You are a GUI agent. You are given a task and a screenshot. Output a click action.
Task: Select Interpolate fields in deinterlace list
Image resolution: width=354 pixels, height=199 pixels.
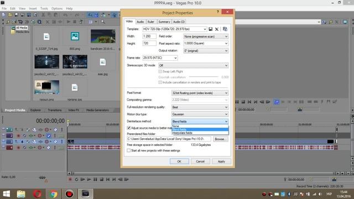point(200,133)
